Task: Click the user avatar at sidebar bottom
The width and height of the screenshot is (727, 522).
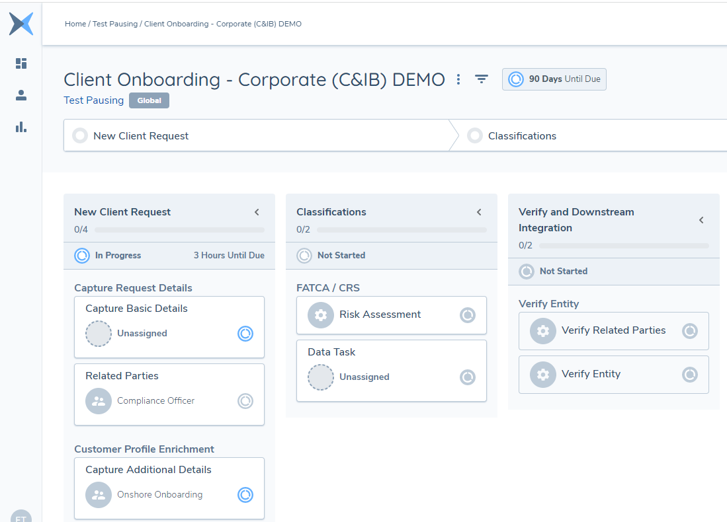Action: (x=21, y=516)
